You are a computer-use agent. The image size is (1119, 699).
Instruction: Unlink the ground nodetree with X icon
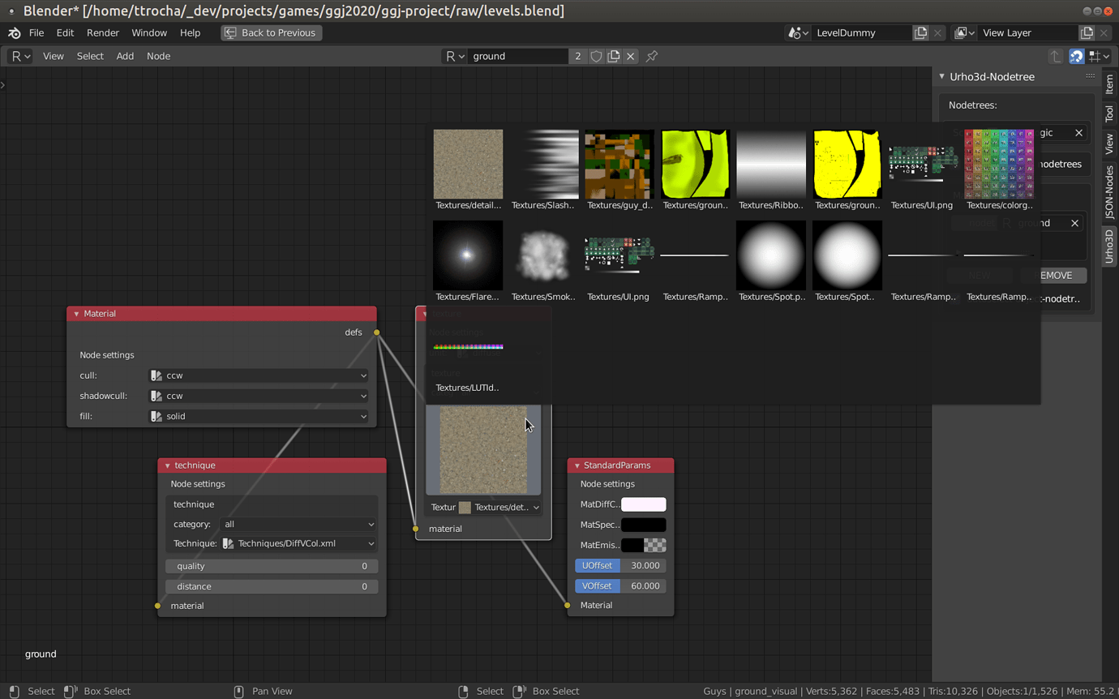point(630,56)
